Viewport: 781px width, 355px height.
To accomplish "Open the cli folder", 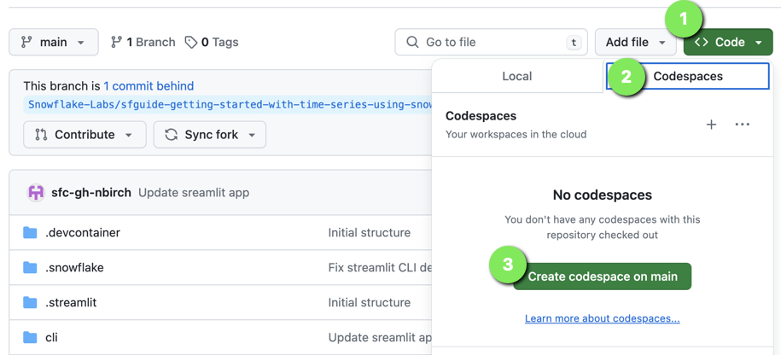I will pyautogui.click(x=51, y=338).
